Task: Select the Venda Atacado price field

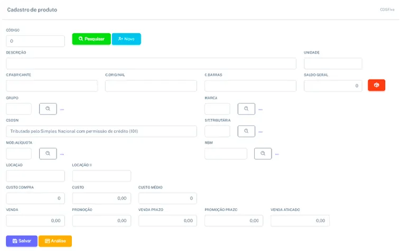Action: (x=300, y=220)
